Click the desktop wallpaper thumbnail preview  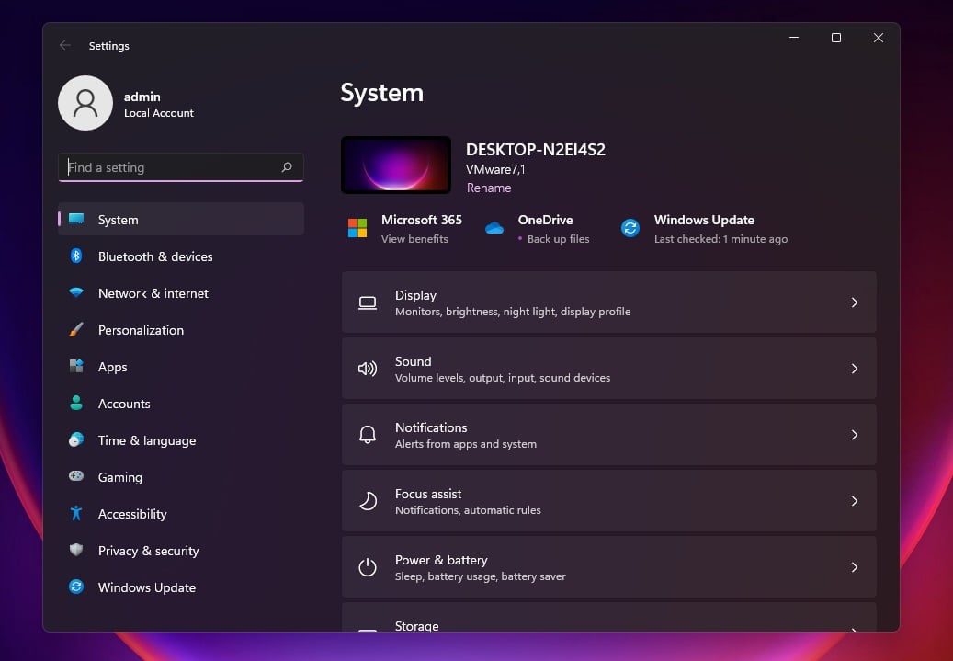tap(396, 165)
